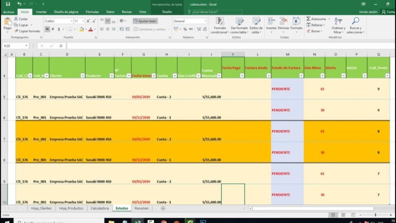Click the insert function fx icon
The image size is (396, 223).
(61, 46)
